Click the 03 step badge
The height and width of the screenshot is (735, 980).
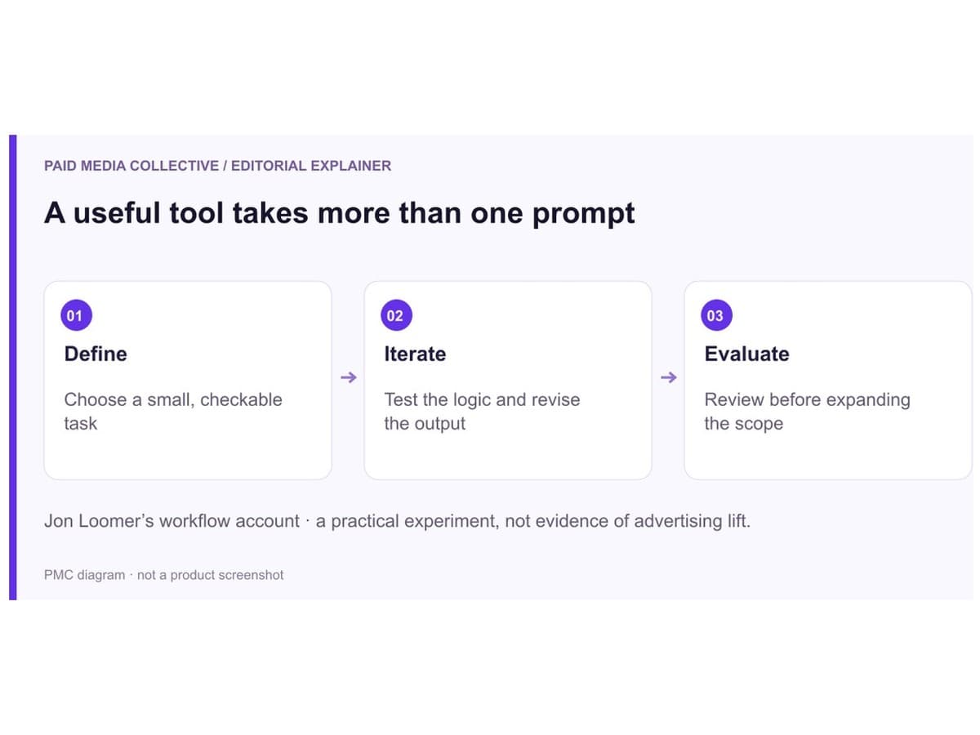point(715,316)
